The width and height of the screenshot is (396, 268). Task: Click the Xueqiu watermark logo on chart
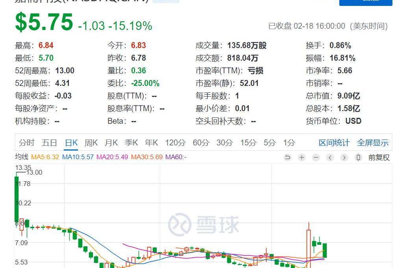(x=204, y=224)
